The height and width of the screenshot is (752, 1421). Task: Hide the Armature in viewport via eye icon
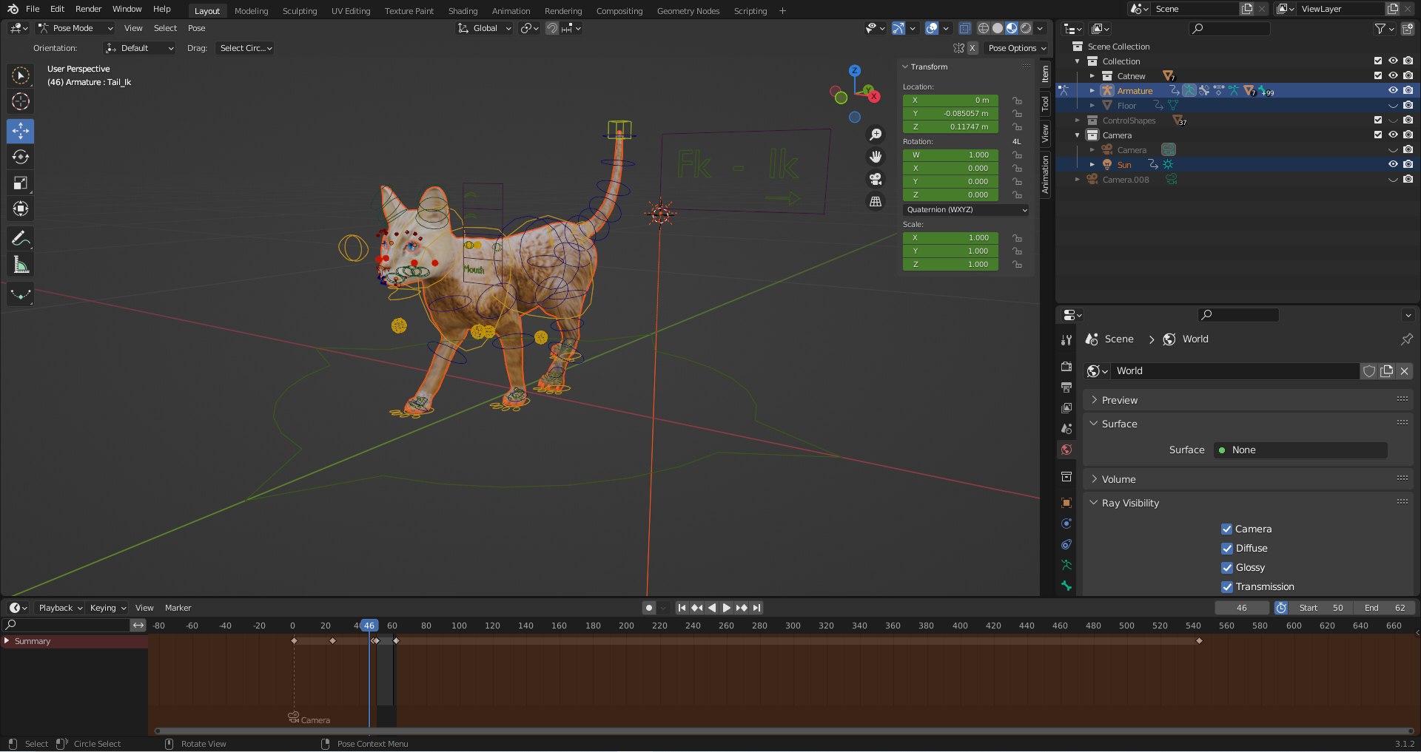tap(1392, 90)
